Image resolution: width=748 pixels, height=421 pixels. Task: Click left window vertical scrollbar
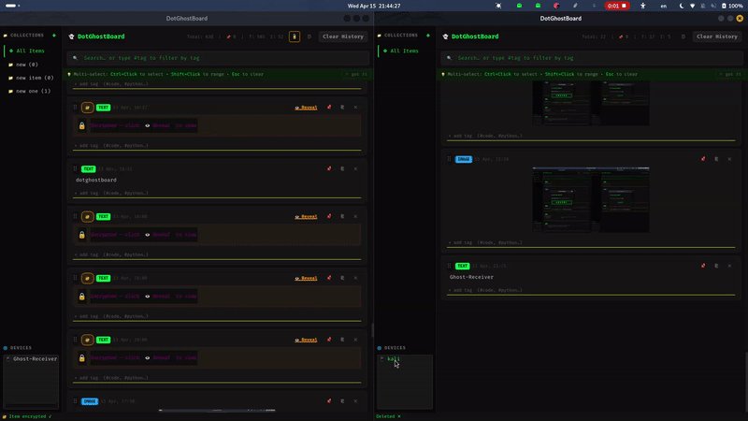coord(372,330)
